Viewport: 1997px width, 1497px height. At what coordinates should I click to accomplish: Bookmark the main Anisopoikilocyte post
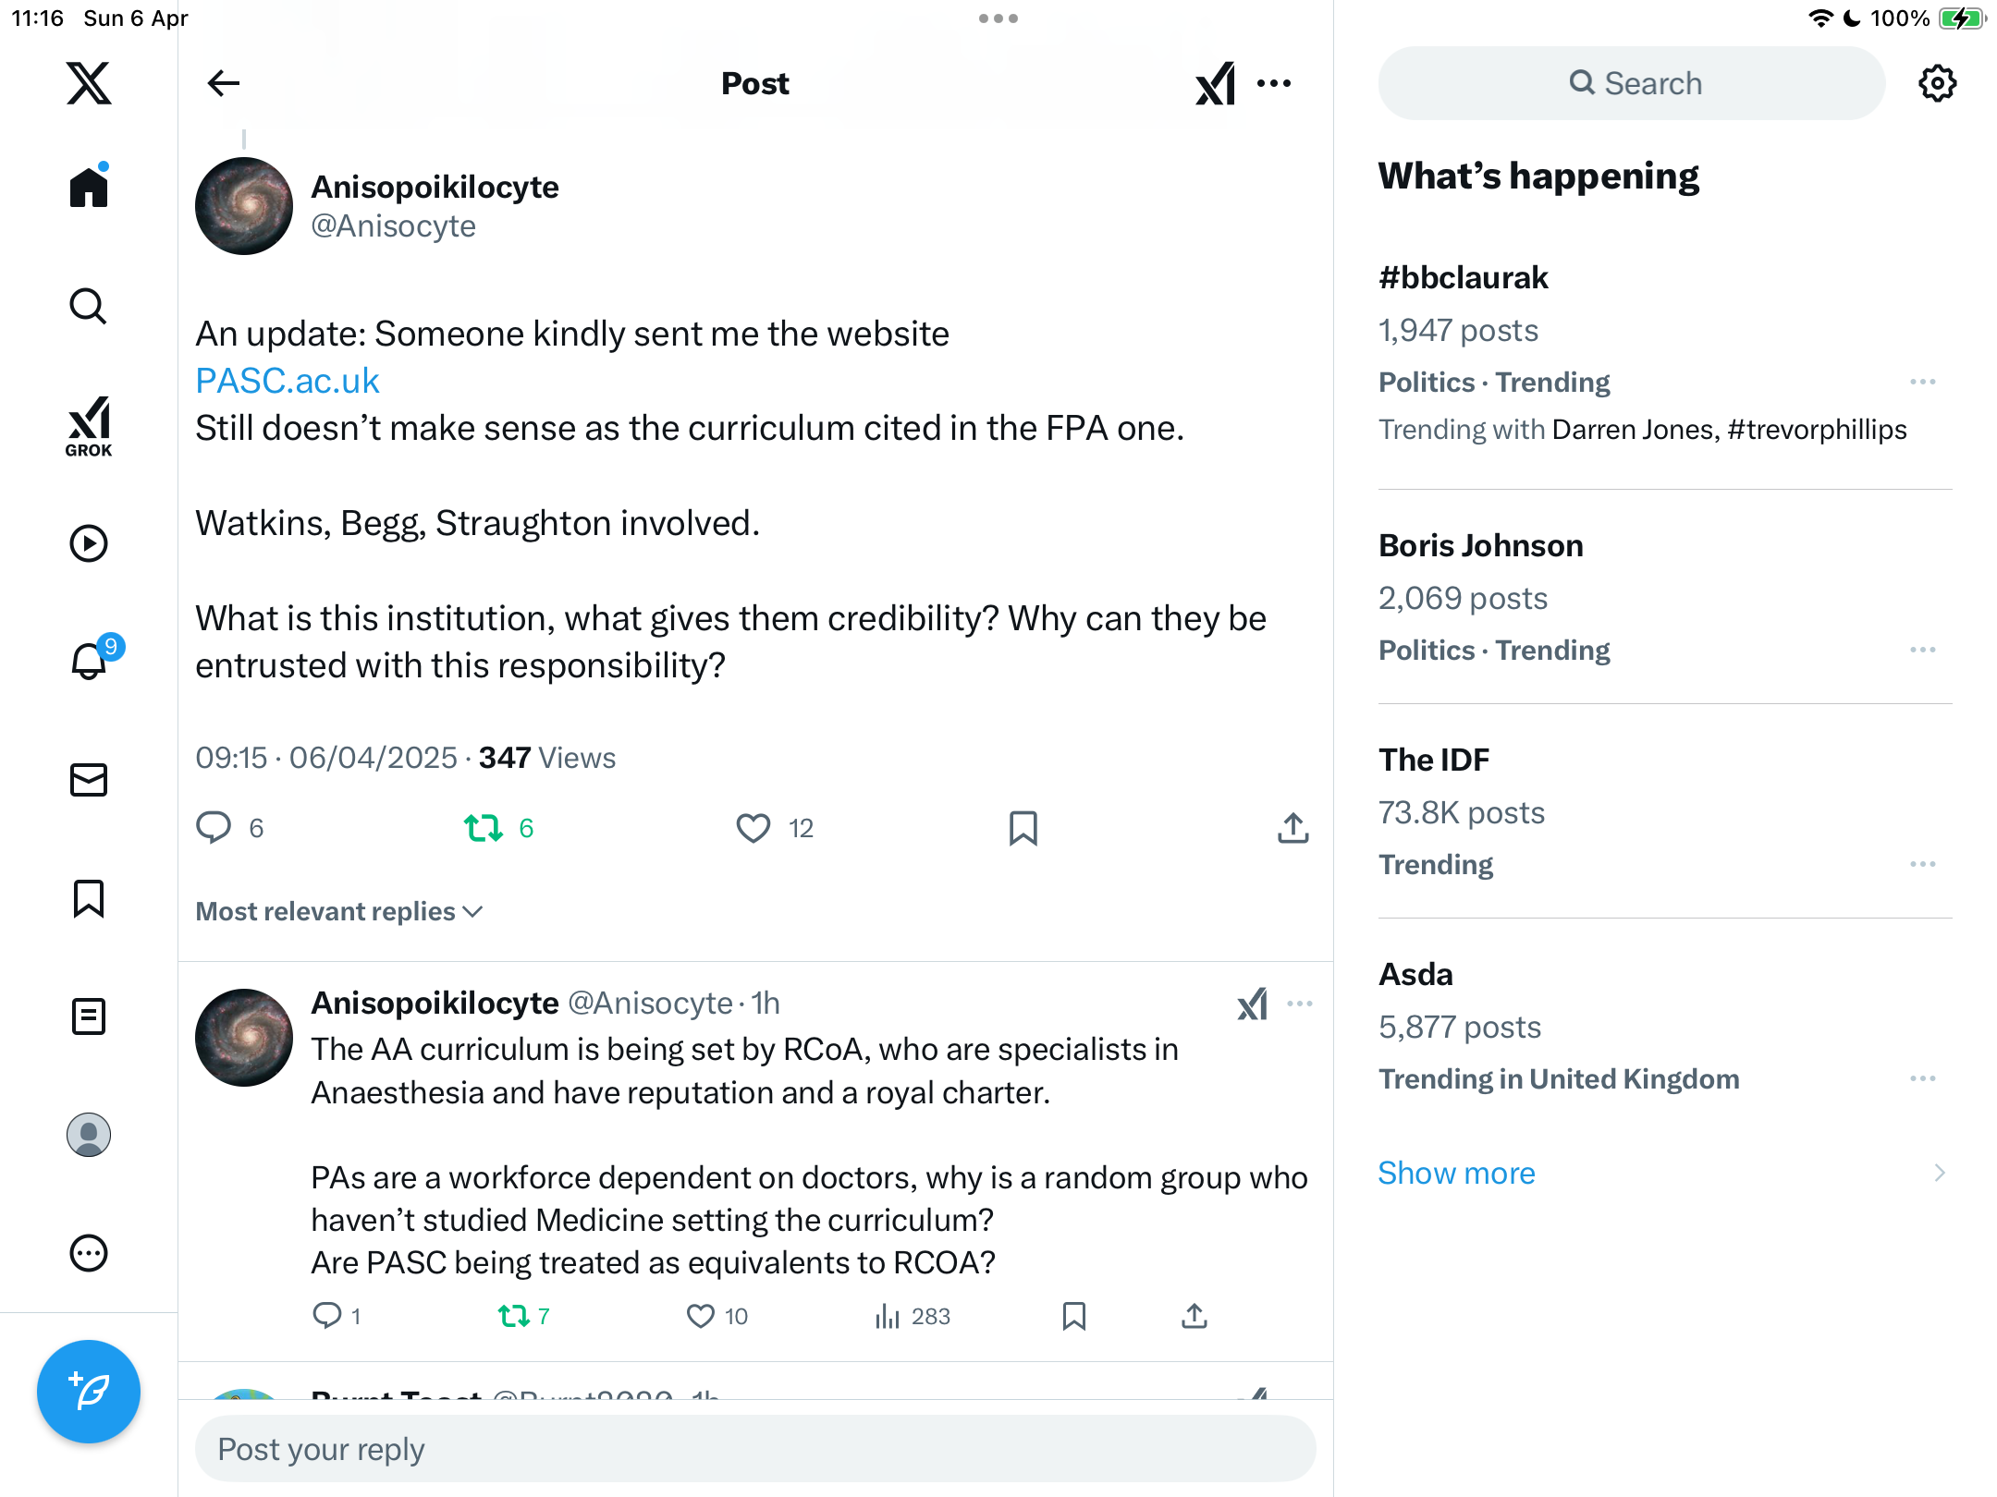pos(1023,828)
